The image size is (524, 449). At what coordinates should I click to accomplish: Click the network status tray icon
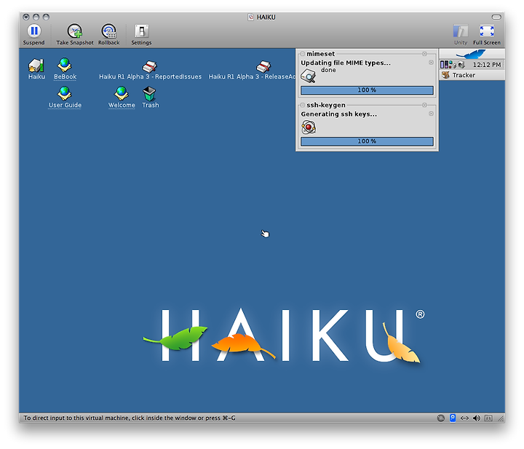point(452,65)
